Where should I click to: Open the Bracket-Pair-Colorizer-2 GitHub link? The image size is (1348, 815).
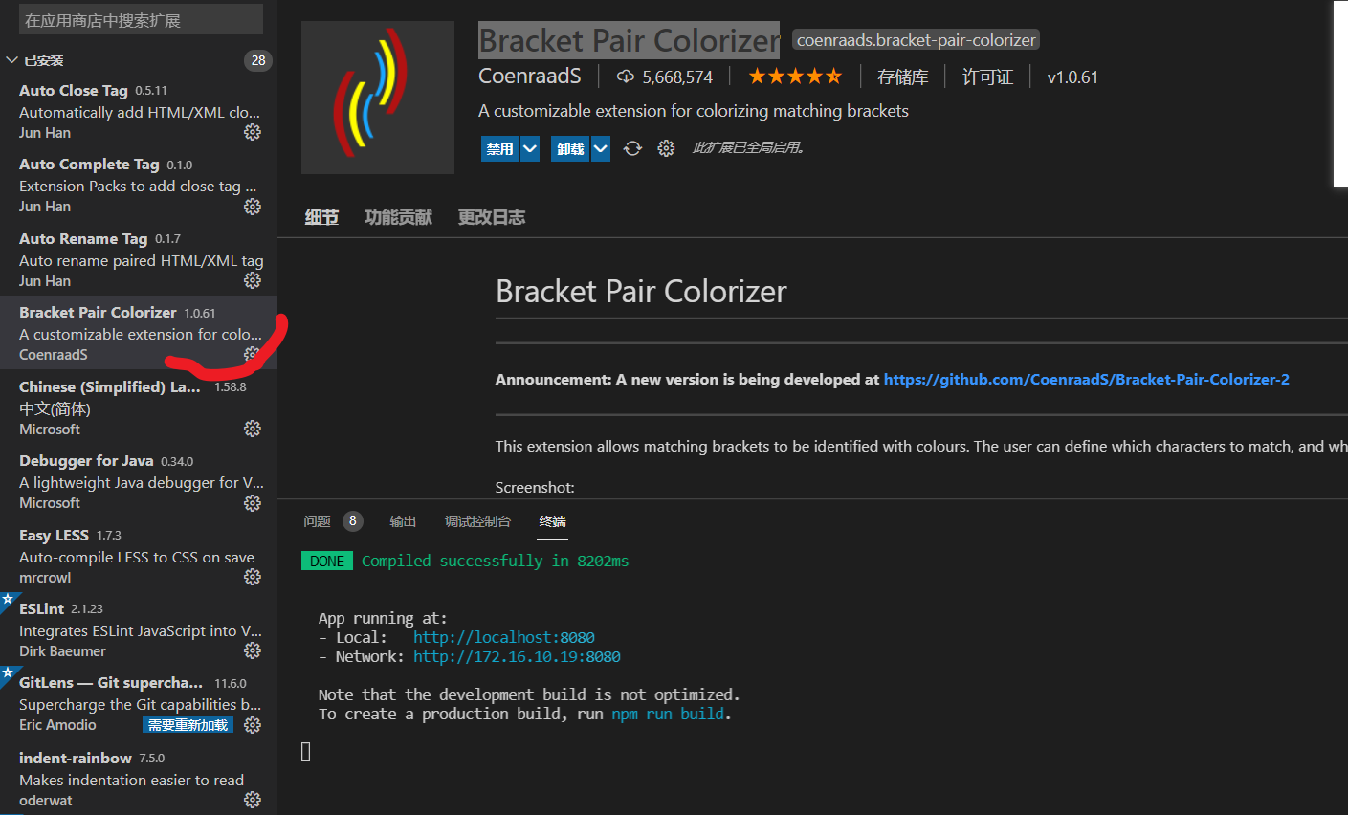pos(1086,380)
